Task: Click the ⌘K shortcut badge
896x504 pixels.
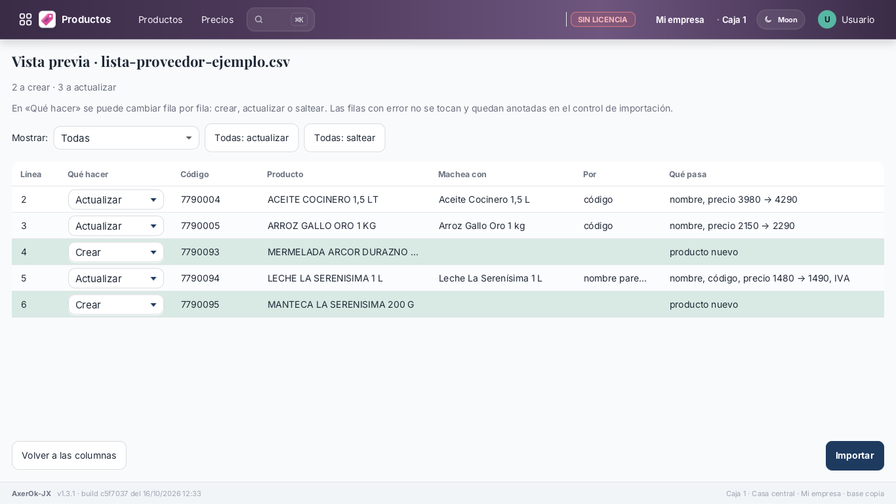Action: click(299, 20)
